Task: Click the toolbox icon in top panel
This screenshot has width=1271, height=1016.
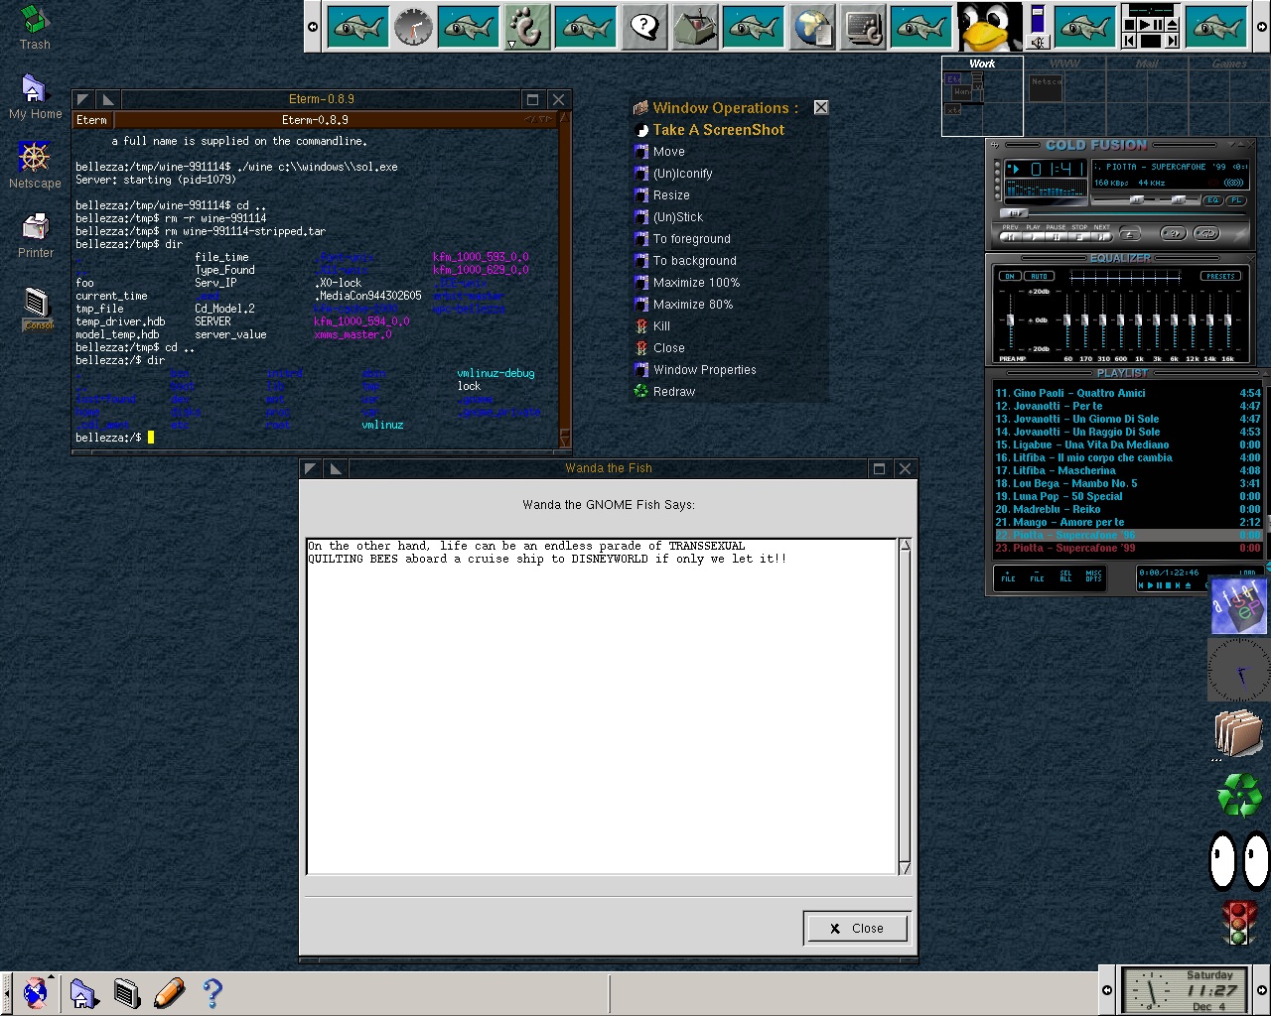Action: pos(695,27)
